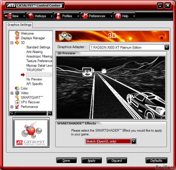Click the Performance checkmark icon
The width and height of the screenshot is (176, 170).
17,107
